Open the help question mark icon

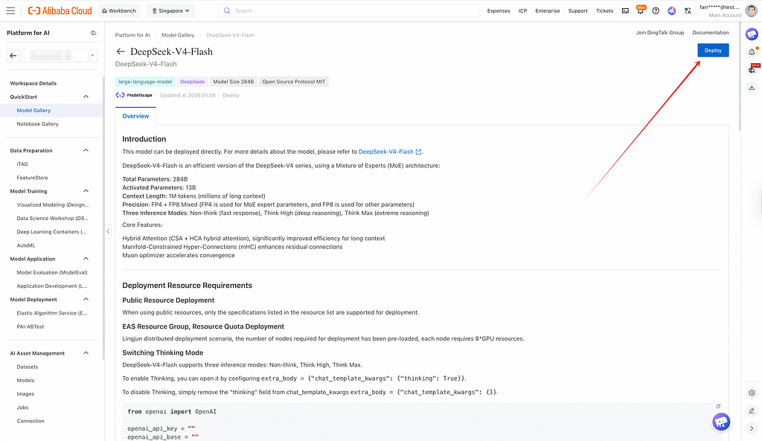click(x=656, y=10)
